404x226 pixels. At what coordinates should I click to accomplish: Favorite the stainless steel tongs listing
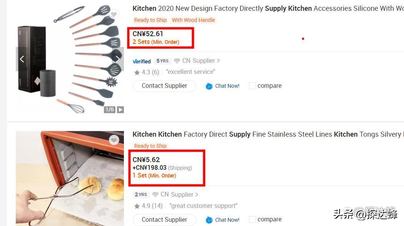[114, 140]
